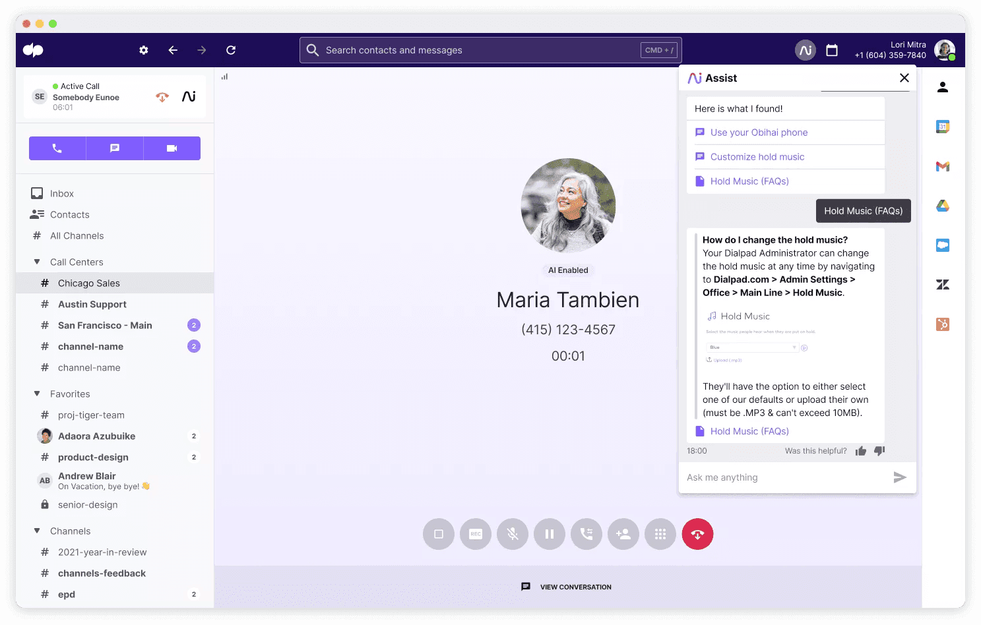Start a new video meeting

coord(172,148)
